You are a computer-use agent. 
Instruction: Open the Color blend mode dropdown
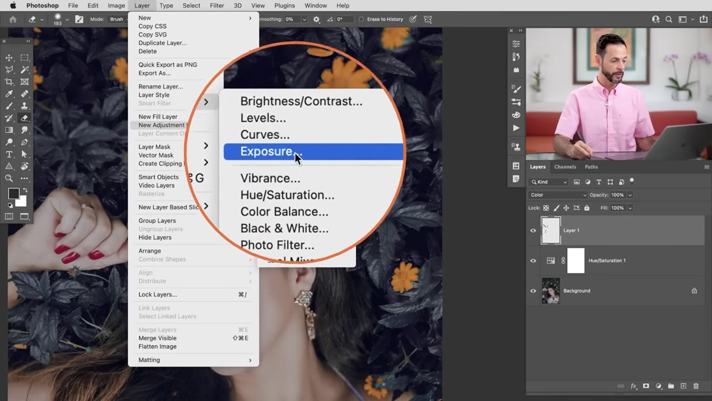(x=558, y=195)
